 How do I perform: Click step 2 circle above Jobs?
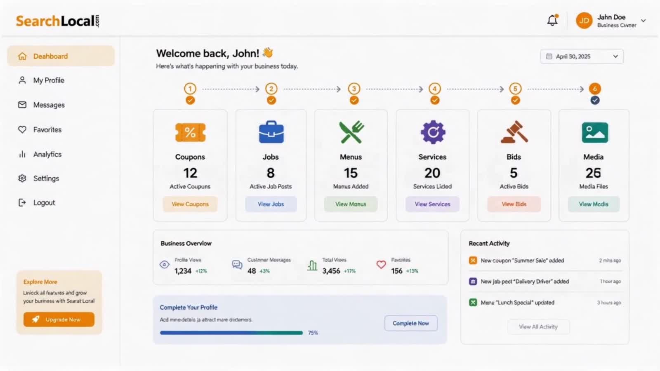(x=271, y=89)
